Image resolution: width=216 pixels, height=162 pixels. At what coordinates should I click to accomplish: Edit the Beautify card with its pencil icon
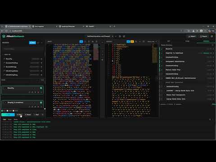pyautogui.click(x=30, y=92)
